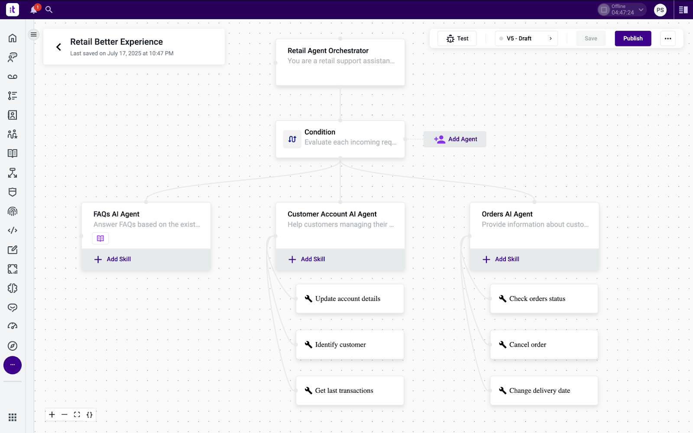The image size is (693, 433).
Task: Open the V5 - Draft version selector
Action: tap(526, 39)
